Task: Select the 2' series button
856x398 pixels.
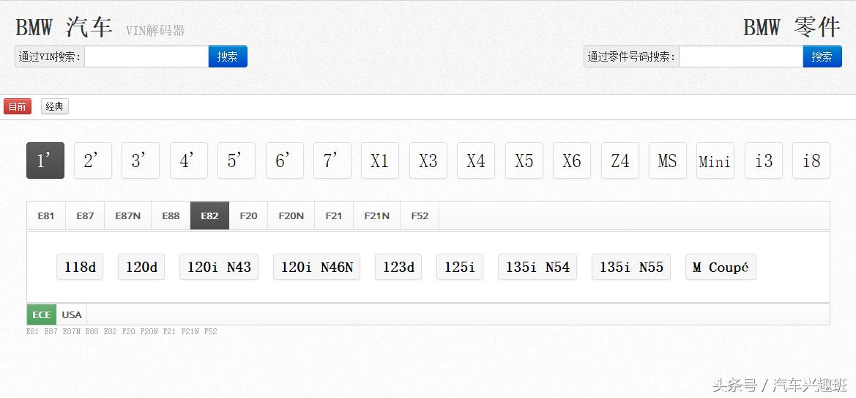Action: click(x=93, y=161)
